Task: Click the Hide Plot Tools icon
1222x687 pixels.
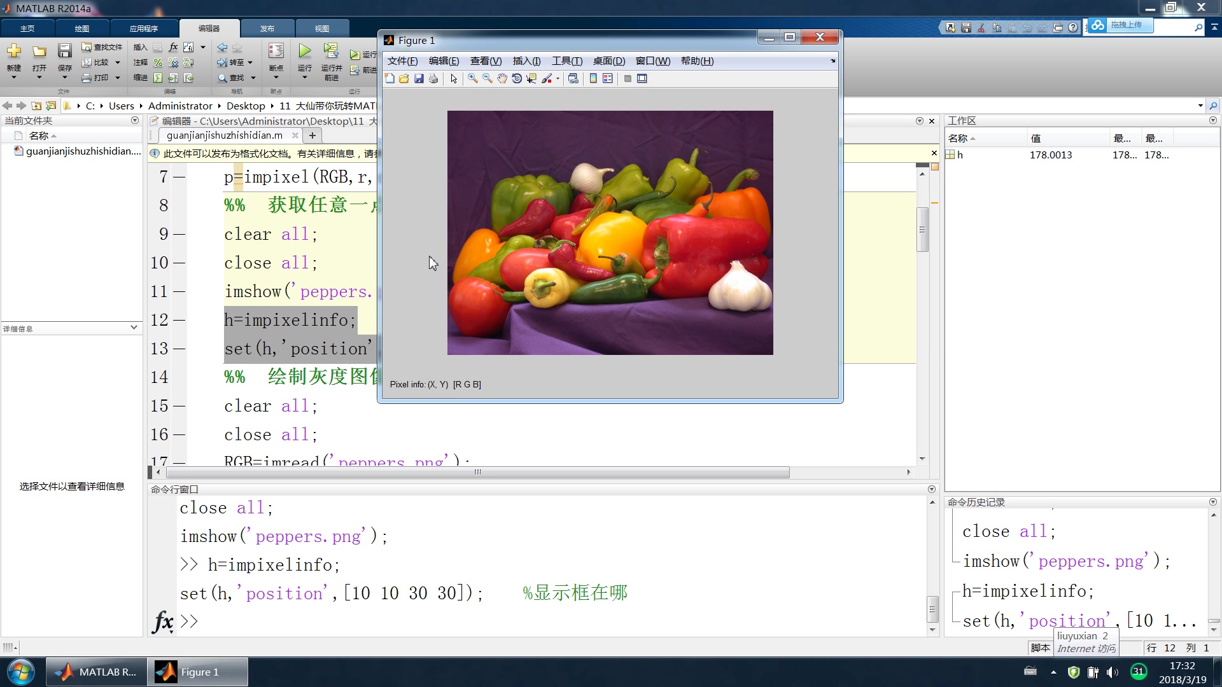Action: click(x=628, y=78)
